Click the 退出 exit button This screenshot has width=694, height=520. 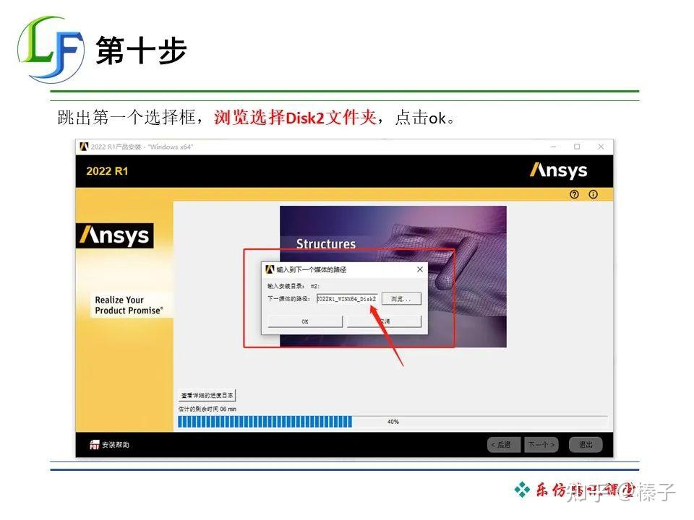pyautogui.click(x=586, y=444)
